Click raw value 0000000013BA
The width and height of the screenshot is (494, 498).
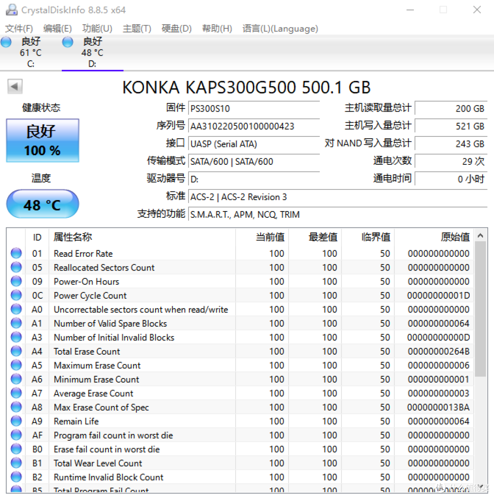pos(439,407)
